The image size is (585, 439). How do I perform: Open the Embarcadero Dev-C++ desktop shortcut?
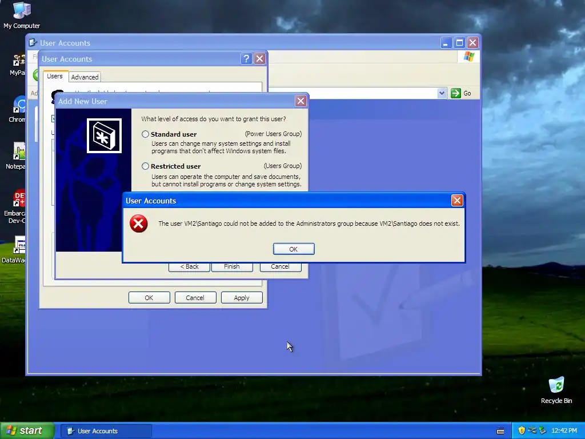pos(17,206)
